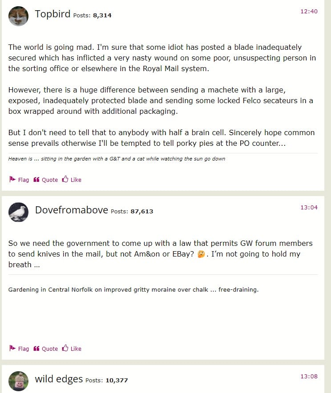Screen dimensions: 331x393
Task: Click the quote marks icon under Dovefromabove's post
Action: coord(36,349)
